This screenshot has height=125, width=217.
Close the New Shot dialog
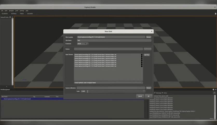152,32
